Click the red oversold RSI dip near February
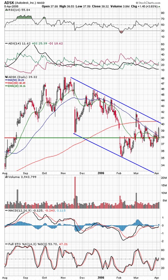 [x=121, y=32]
